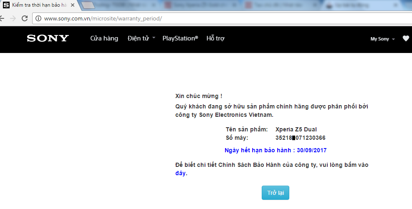Select the serial number starting 35218
The height and width of the screenshot is (209, 412).
300,138
